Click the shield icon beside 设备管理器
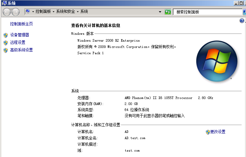Image resolution: width=246 pixels, height=157 pixels. click(x=6, y=35)
